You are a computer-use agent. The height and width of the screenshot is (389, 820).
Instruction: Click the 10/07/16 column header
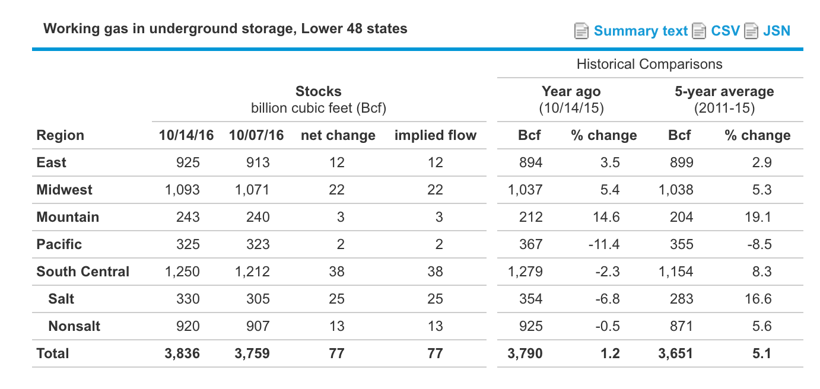pyautogui.click(x=256, y=135)
